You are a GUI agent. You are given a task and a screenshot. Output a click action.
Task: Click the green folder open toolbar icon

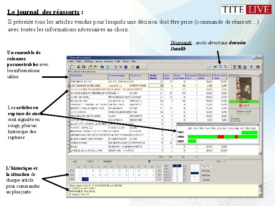pos(90,67)
